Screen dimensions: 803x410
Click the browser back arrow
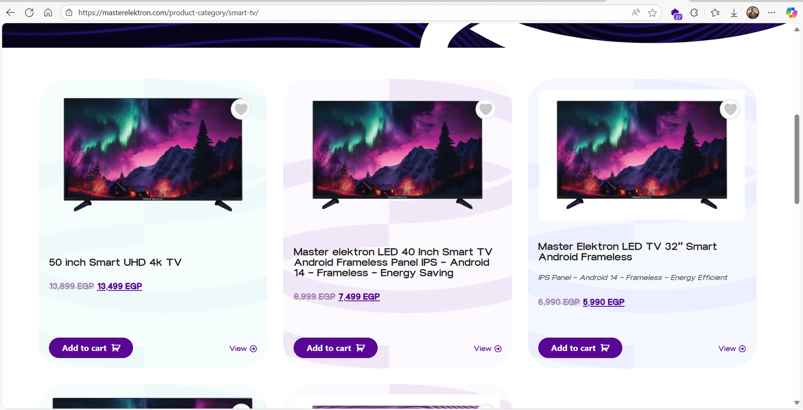click(11, 13)
